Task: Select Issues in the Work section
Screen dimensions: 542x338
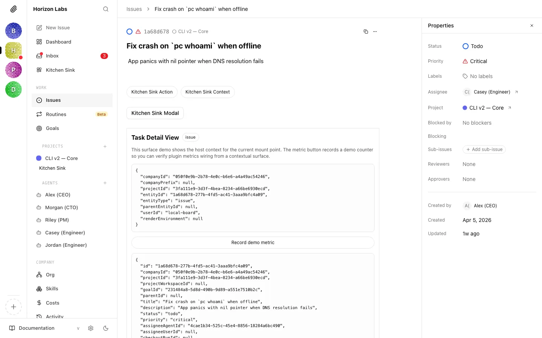Action: click(72, 100)
